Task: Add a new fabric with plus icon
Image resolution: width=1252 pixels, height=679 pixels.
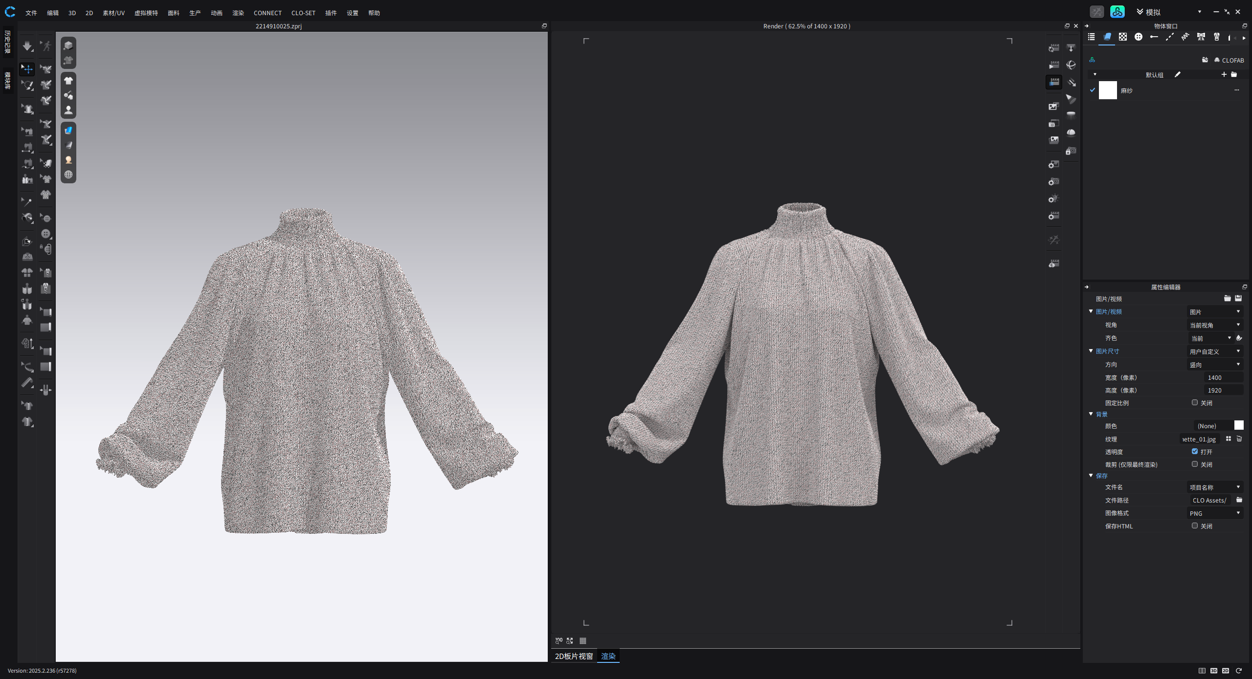Action: pyautogui.click(x=1223, y=74)
